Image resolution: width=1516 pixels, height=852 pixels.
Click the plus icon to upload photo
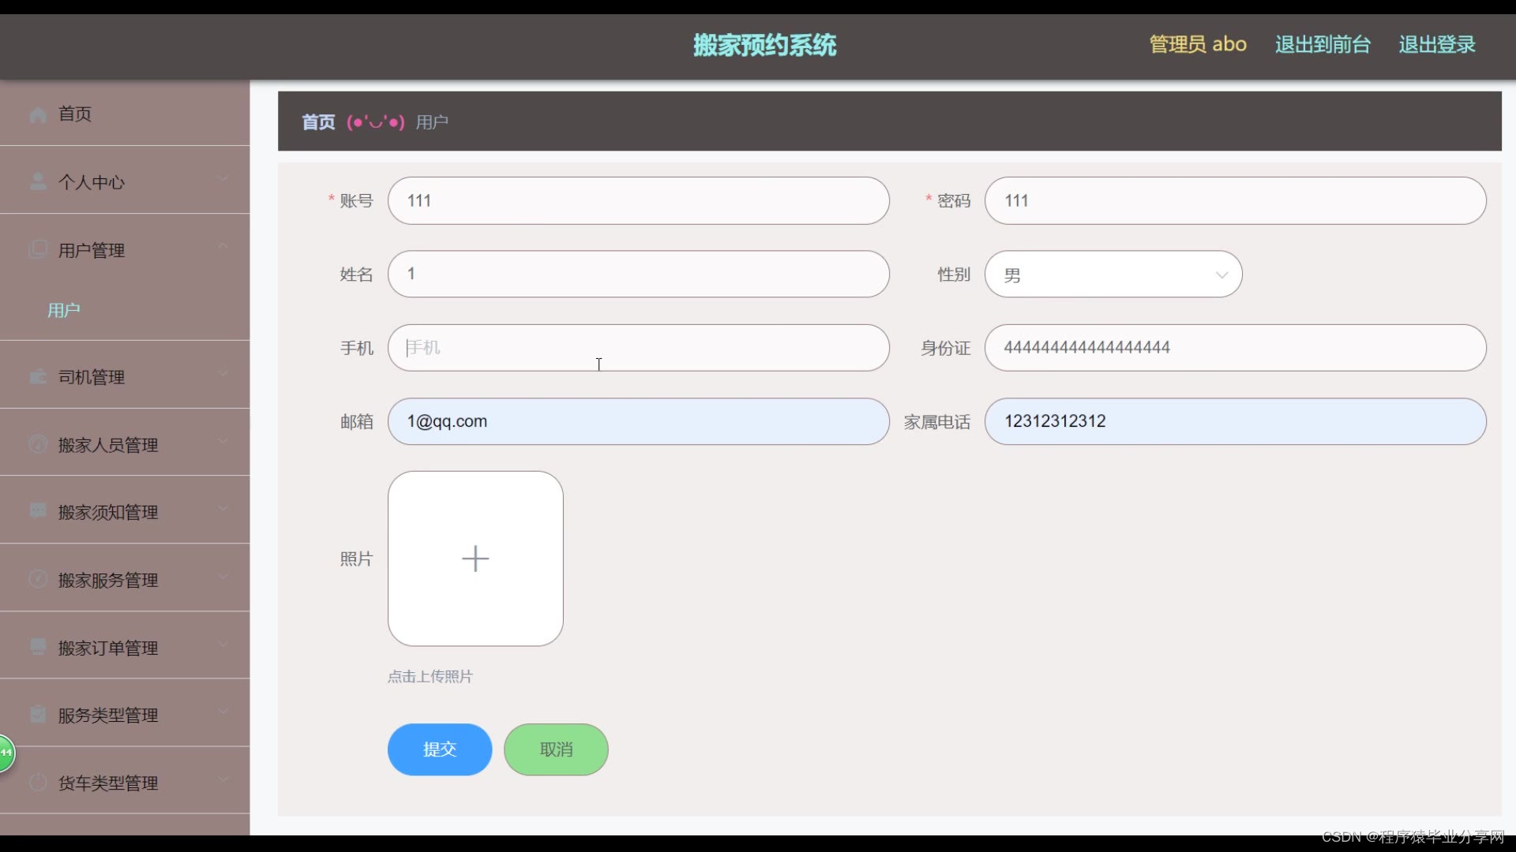point(475,559)
